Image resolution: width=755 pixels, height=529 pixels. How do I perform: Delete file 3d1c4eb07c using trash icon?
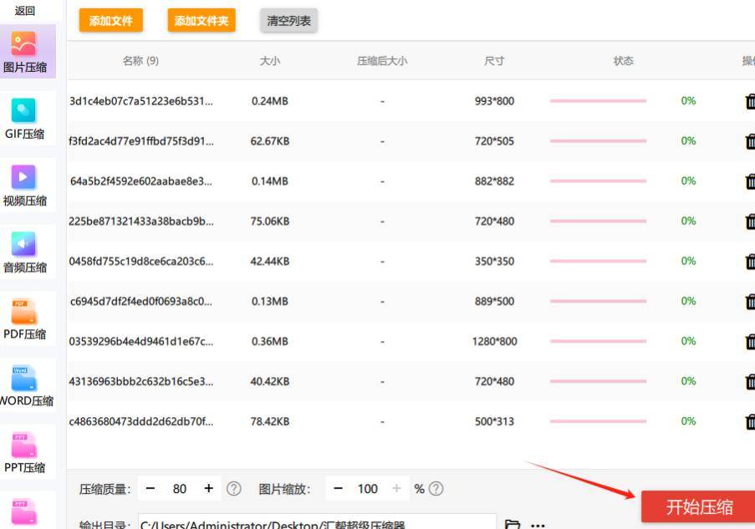748,101
